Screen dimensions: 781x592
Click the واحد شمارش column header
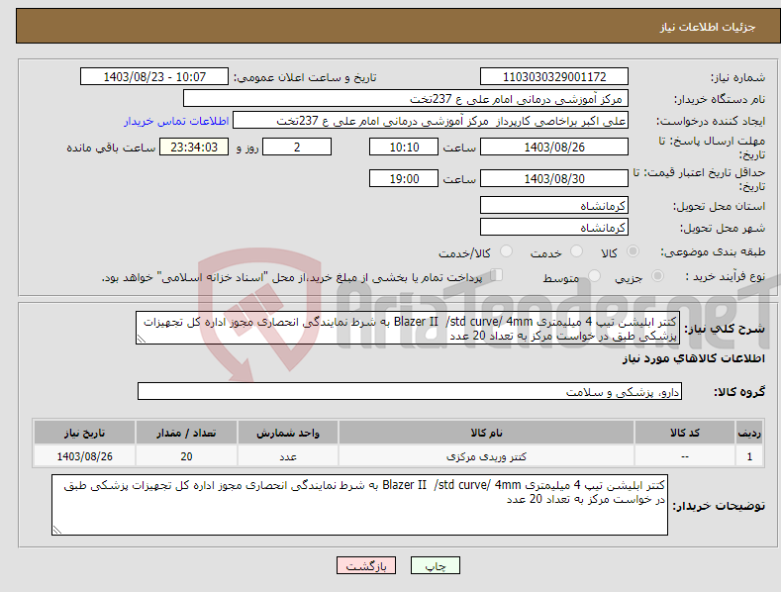[288, 433]
